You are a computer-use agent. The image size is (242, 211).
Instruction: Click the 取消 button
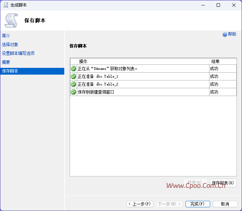(x=225, y=204)
